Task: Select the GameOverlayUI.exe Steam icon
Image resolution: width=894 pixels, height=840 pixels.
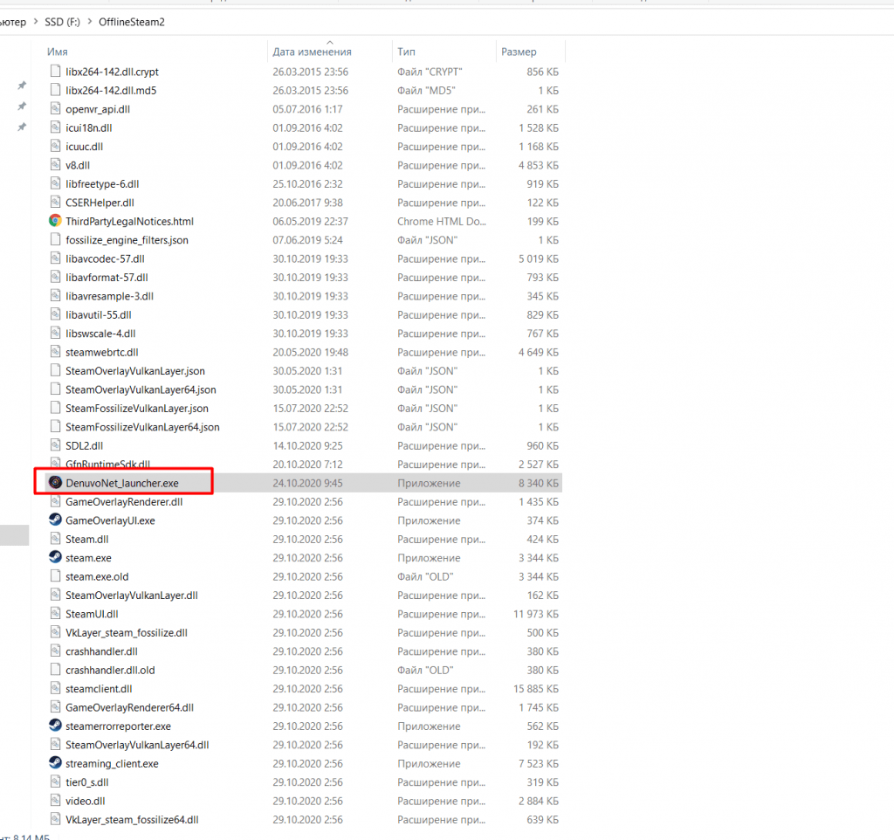Action: pyautogui.click(x=55, y=520)
